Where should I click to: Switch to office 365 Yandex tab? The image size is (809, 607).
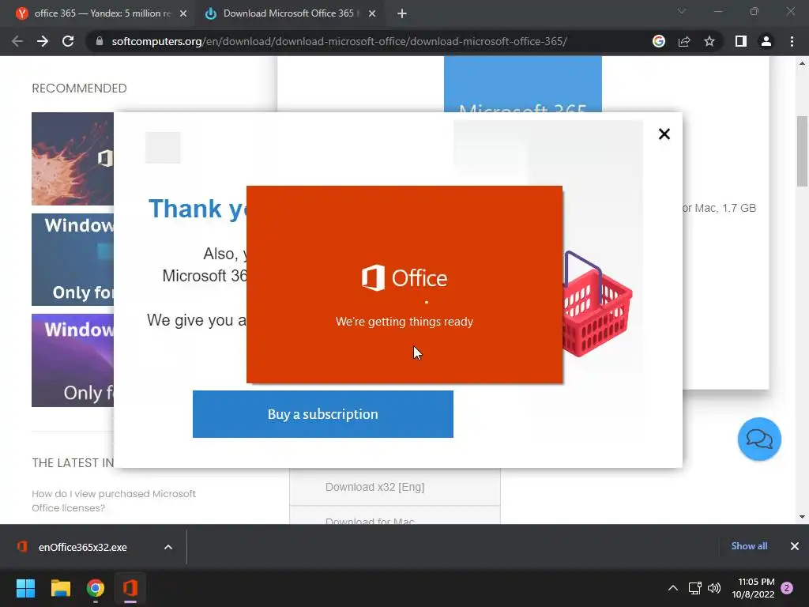[102, 13]
